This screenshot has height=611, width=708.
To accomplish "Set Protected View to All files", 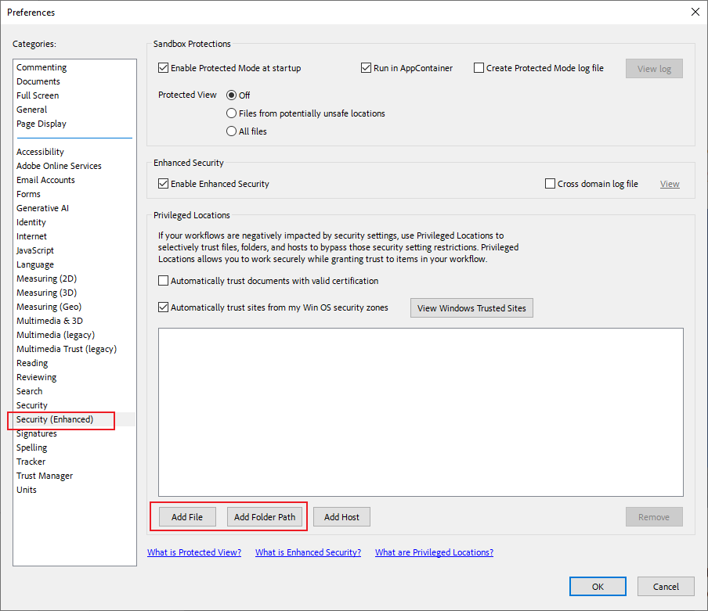I will pyautogui.click(x=231, y=131).
